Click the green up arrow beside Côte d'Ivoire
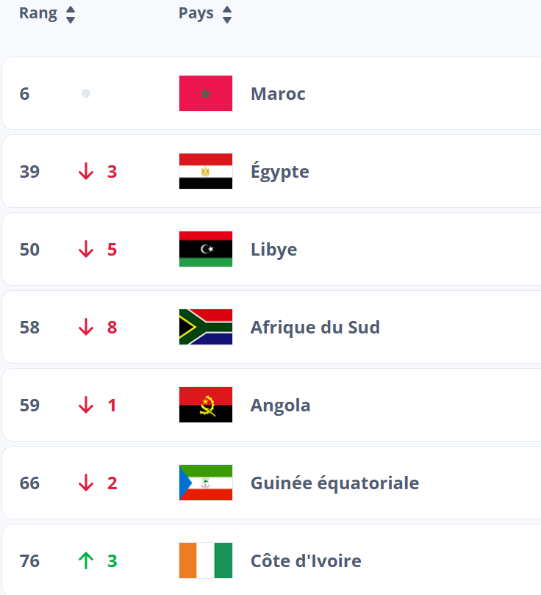The height and width of the screenshot is (595, 541). point(86,560)
